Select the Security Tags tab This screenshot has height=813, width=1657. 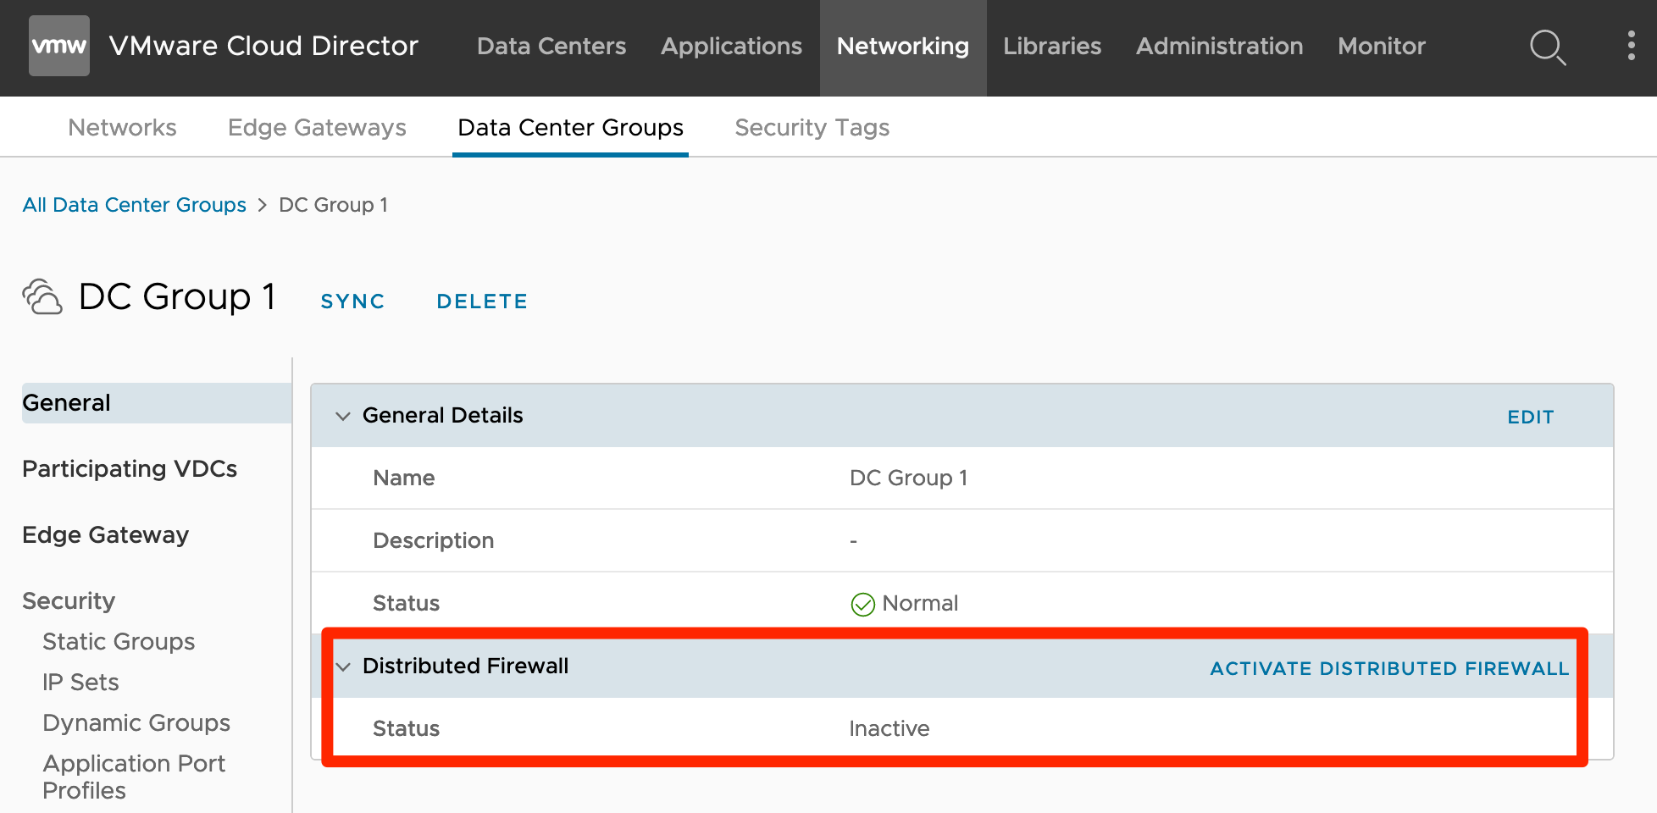[x=812, y=127]
